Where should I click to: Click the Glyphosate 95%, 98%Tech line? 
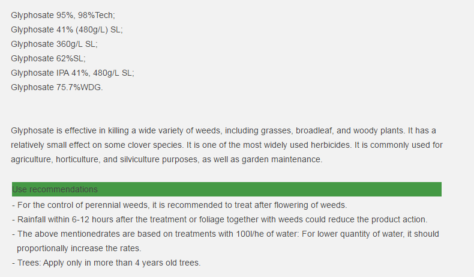pos(63,15)
